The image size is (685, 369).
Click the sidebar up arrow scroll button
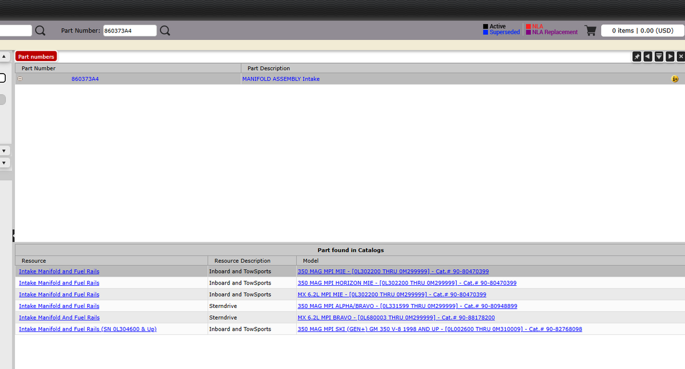click(4, 56)
